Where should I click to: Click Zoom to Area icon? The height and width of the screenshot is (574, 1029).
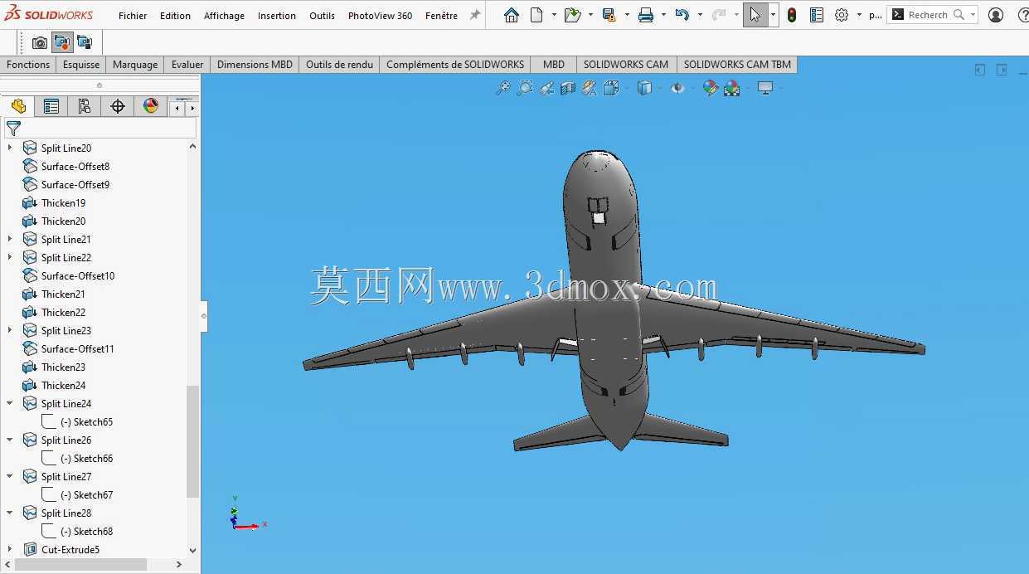coord(525,88)
